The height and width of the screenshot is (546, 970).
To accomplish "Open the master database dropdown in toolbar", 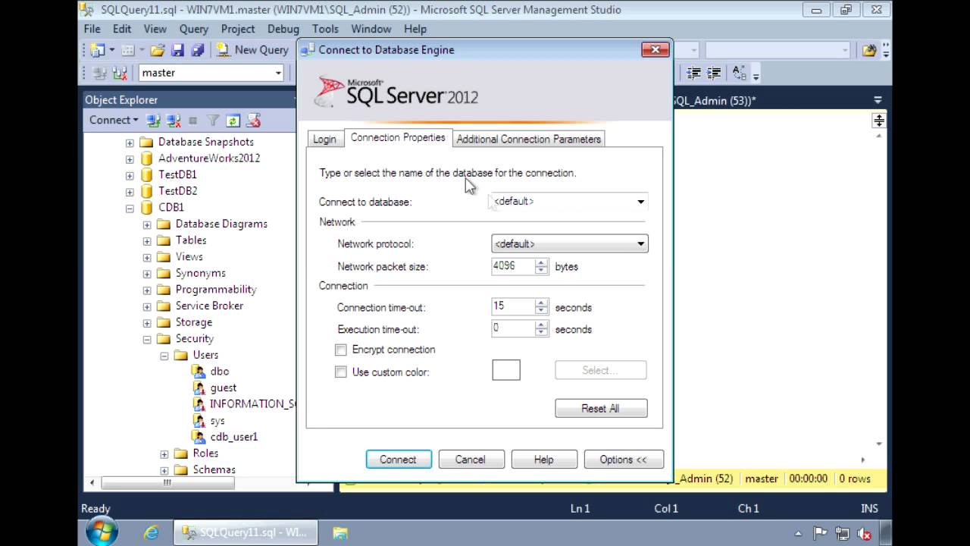I will (278, 73).
